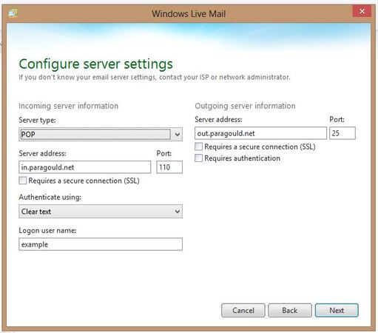This screenshot has width=378, height=333.
Task: Go back with the Back button
Action: click(x=290, y=310)
